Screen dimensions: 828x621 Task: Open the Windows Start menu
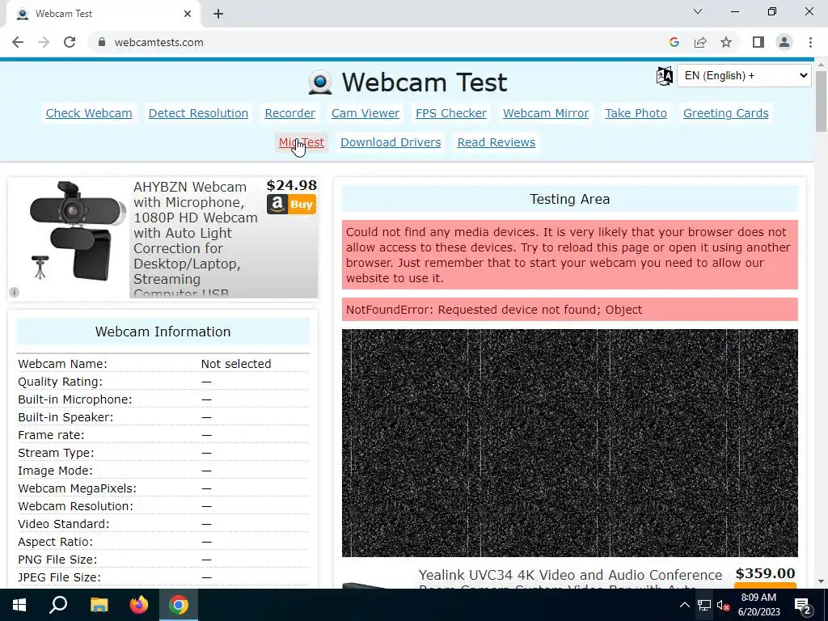tap(19, 605)
